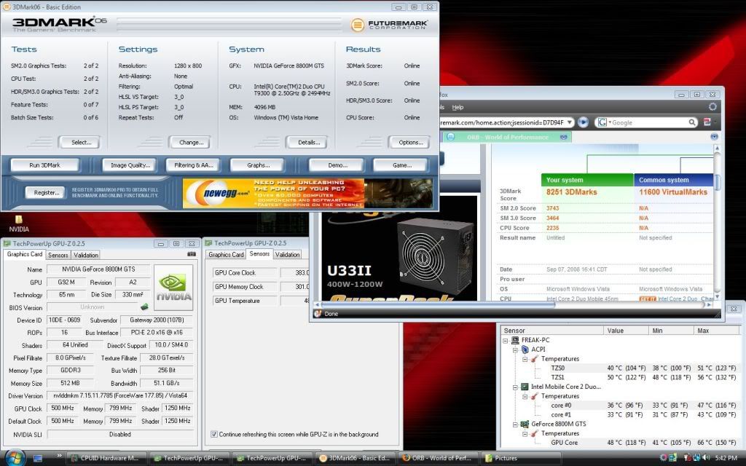Image resolution: width=746 pixels, height=466 pixels.
Task: Click the GeForce 8800M GTS card icon
Action: 525,424
